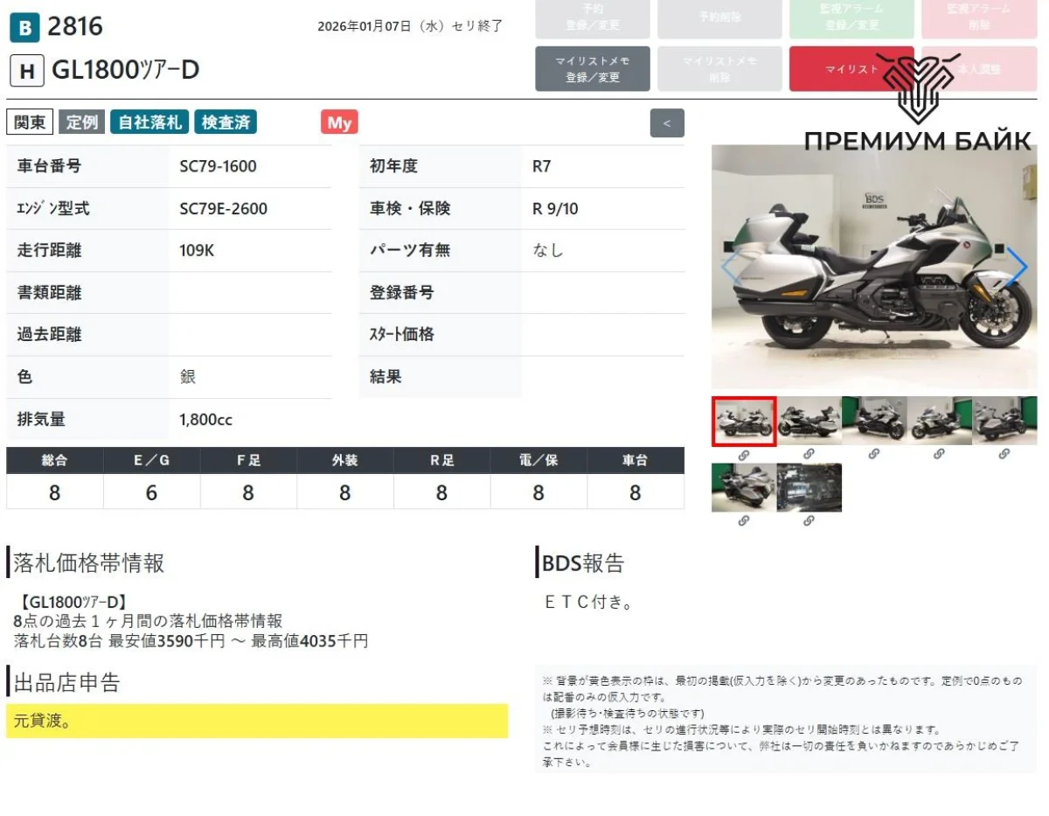Show the previous photo with the left arrow
This screenshot has height=816, width=1049.
[x=730, y=267]
